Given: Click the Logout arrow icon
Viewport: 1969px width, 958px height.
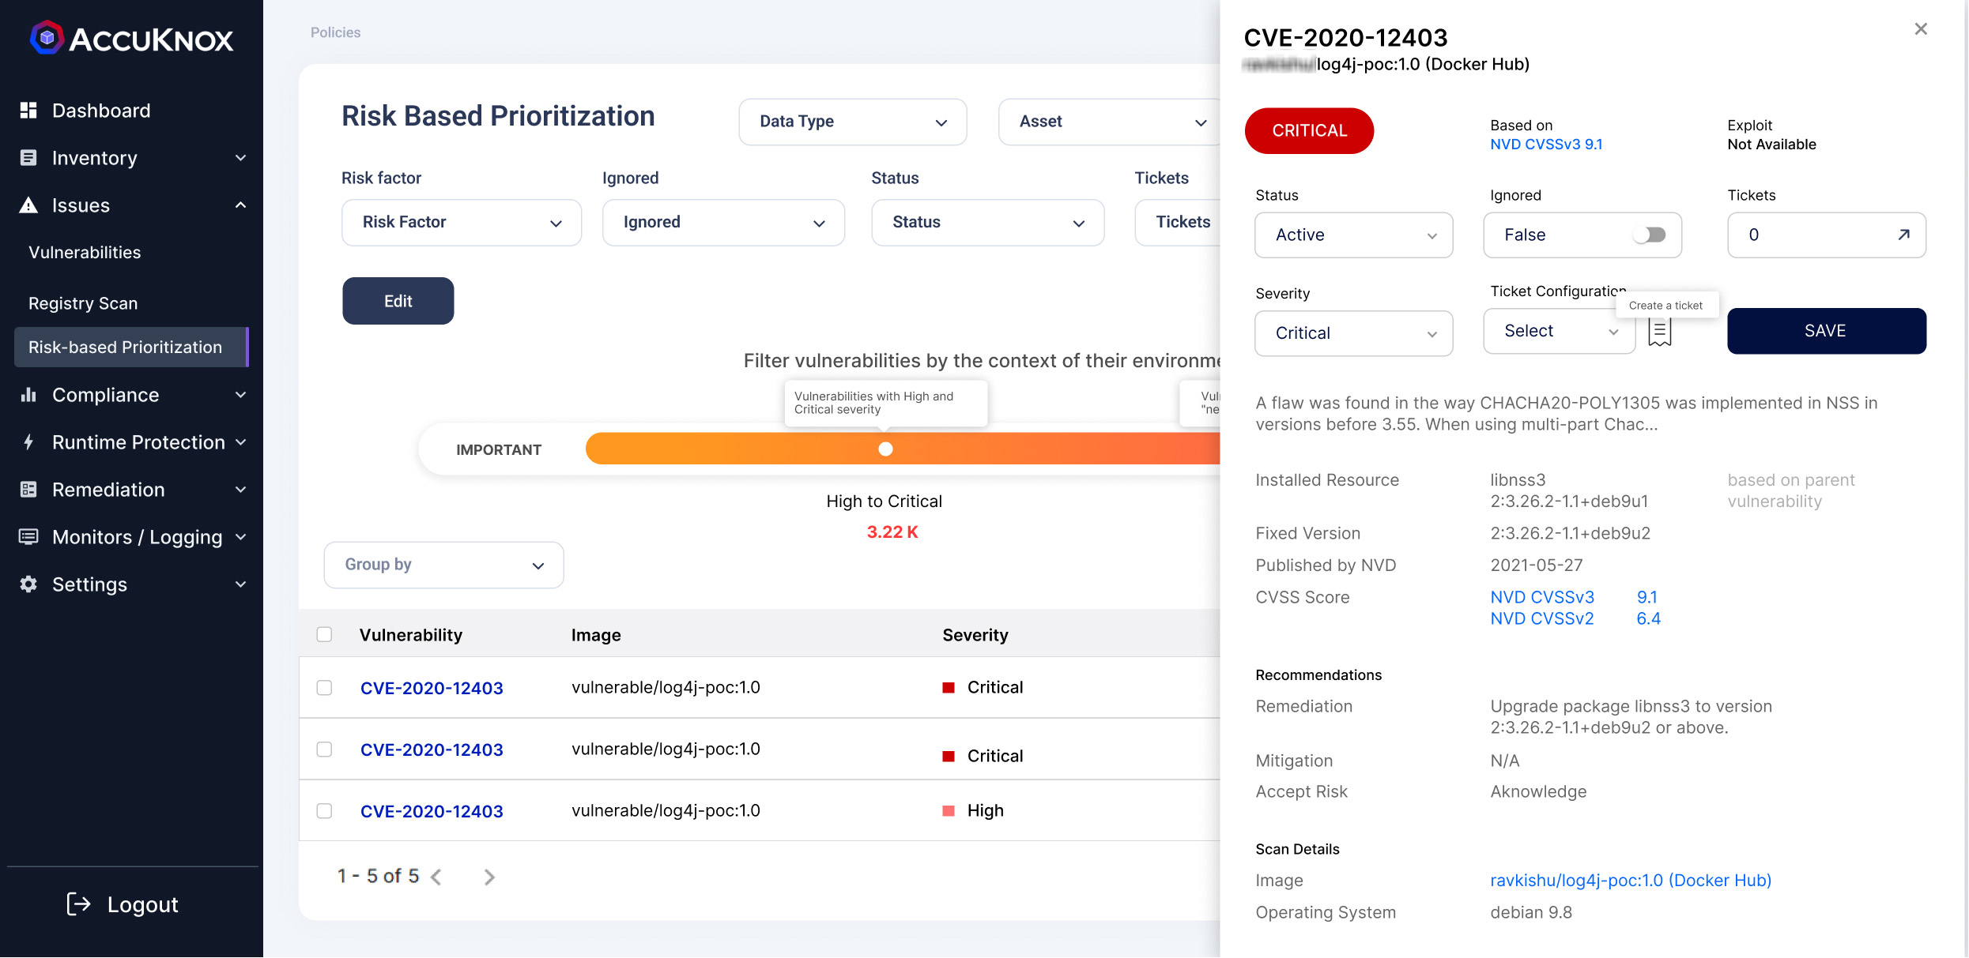Looking at the screenshot, I should [x=78, y=904].
